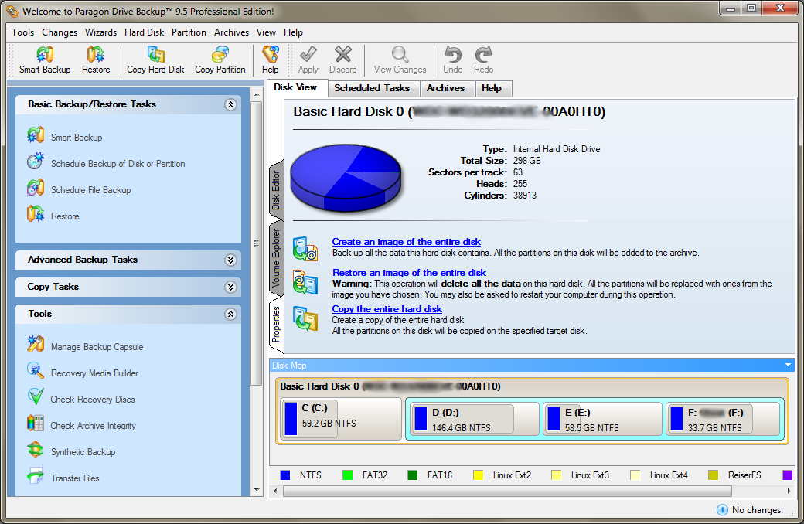Expand the Copy Tasks section
The height and width of the screenshot is (524, 804).
[x=230, y=287]
